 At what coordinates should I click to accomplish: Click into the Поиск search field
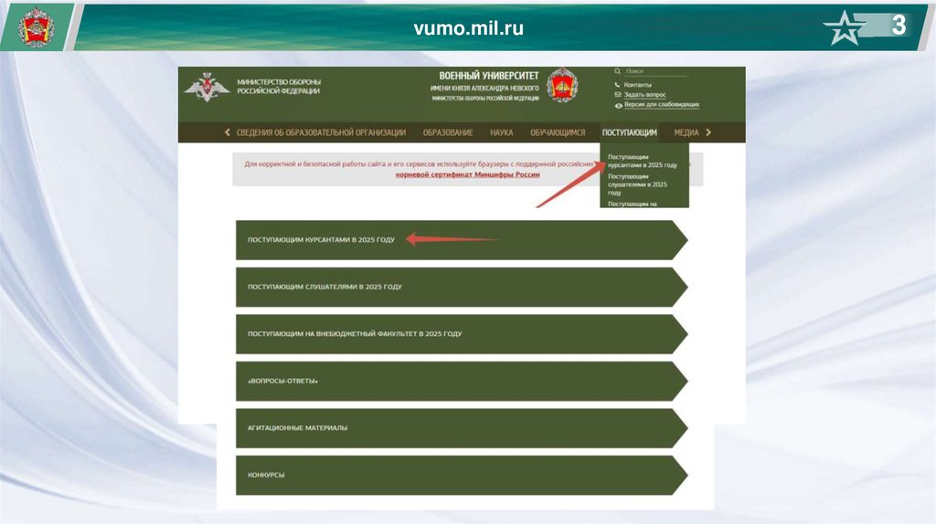(x=655, y=71)
